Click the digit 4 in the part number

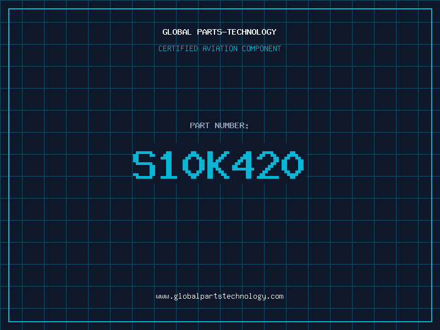coord(243,164)
